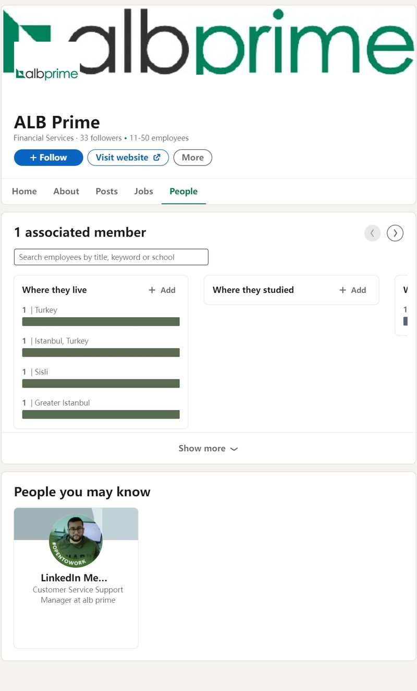Switch to the Posts tab

(x=107, y=191)
